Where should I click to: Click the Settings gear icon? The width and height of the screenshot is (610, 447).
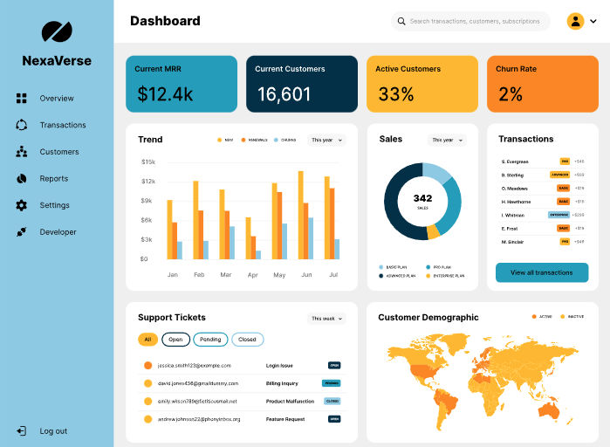22,205
